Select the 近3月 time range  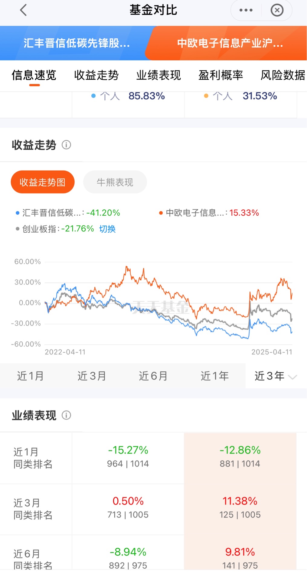92,376
